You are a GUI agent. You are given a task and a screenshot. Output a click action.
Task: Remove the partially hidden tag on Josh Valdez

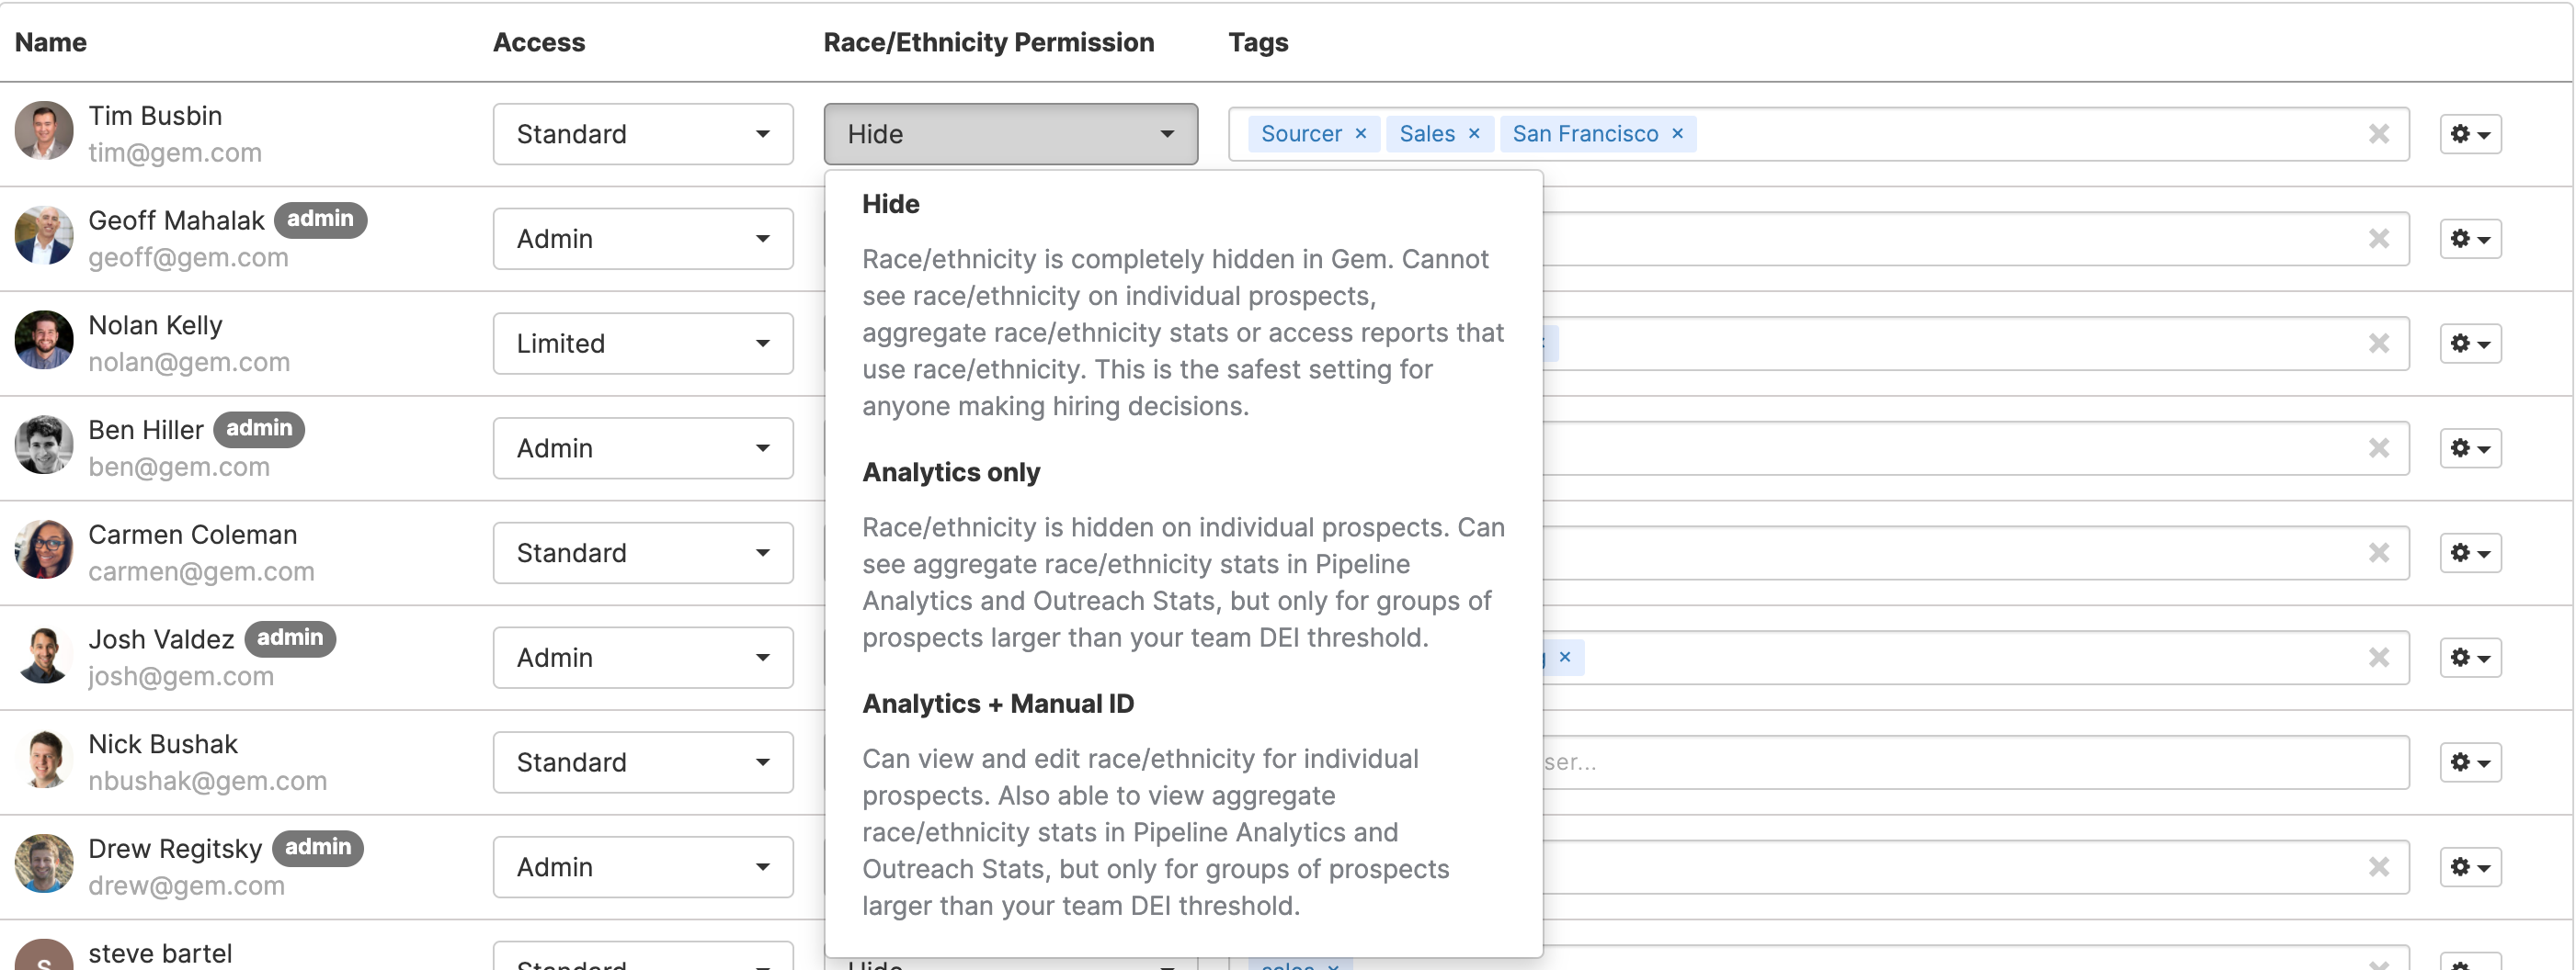(1565, 658)
